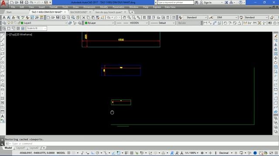Switch to the BACKGROUND drawing tab

point(78,12)
